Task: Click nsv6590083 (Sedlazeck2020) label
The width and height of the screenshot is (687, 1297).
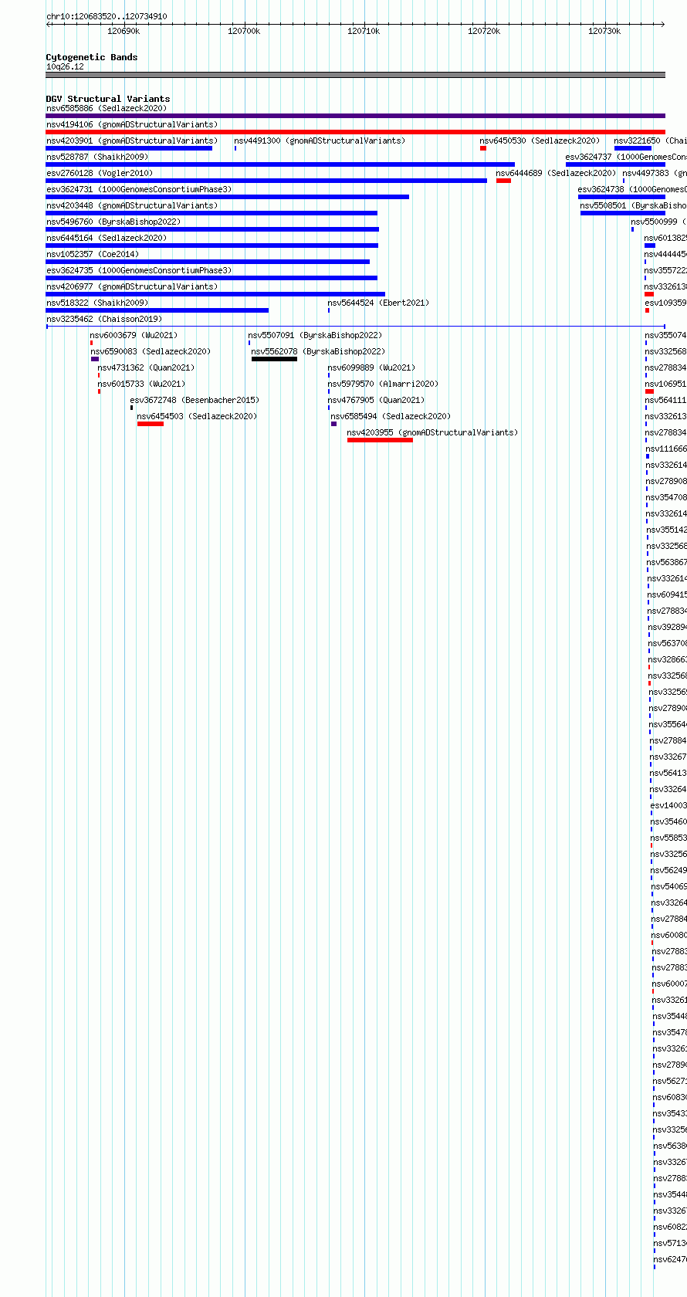Action: 151,351
